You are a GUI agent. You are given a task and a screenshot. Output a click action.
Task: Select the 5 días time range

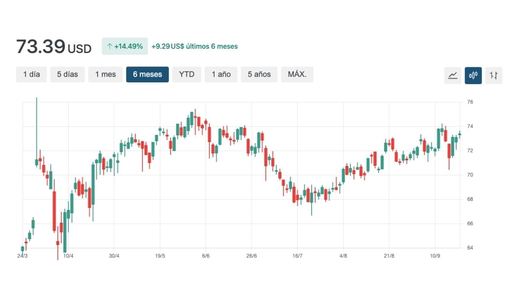tap(67, 74)
